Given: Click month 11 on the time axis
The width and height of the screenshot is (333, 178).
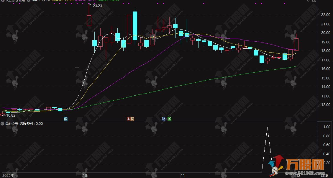Looking at the screenshot, I should click(x=183, y=176).
